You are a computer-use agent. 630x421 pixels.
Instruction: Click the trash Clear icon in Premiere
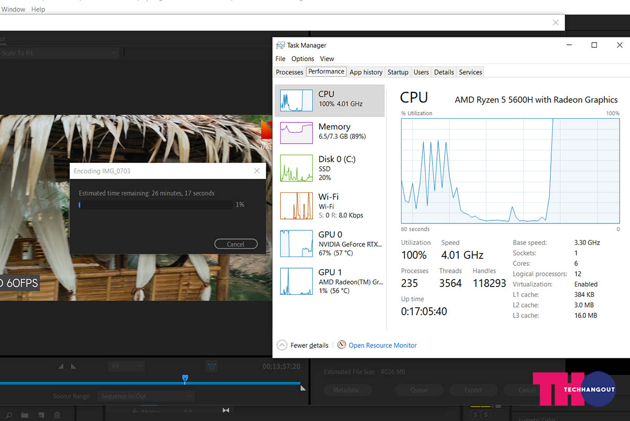pos(57,415)
